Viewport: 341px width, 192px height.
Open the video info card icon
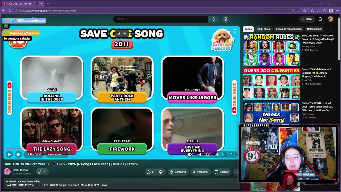click(235, 31)
